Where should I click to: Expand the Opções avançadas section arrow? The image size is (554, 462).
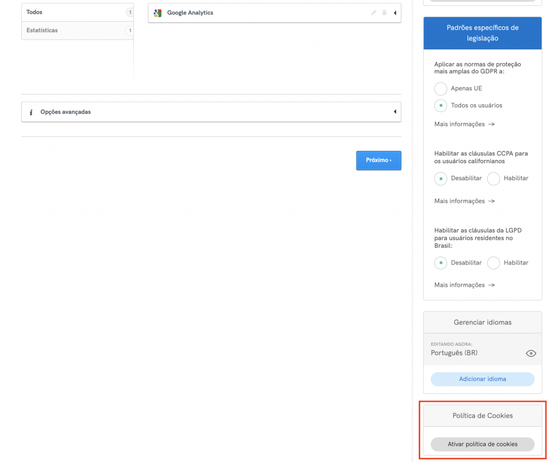[394, 112]
